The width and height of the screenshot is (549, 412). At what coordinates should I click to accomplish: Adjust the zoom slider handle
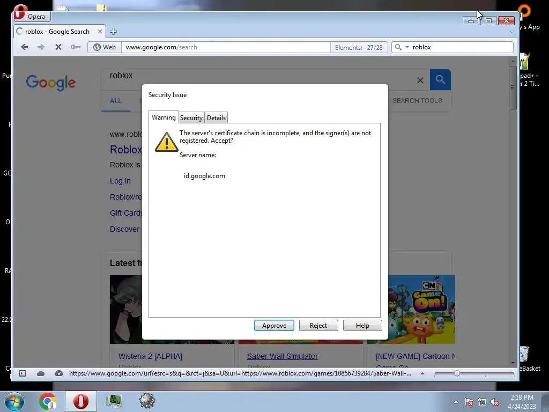pyautogui.click(x=457, y=373)
